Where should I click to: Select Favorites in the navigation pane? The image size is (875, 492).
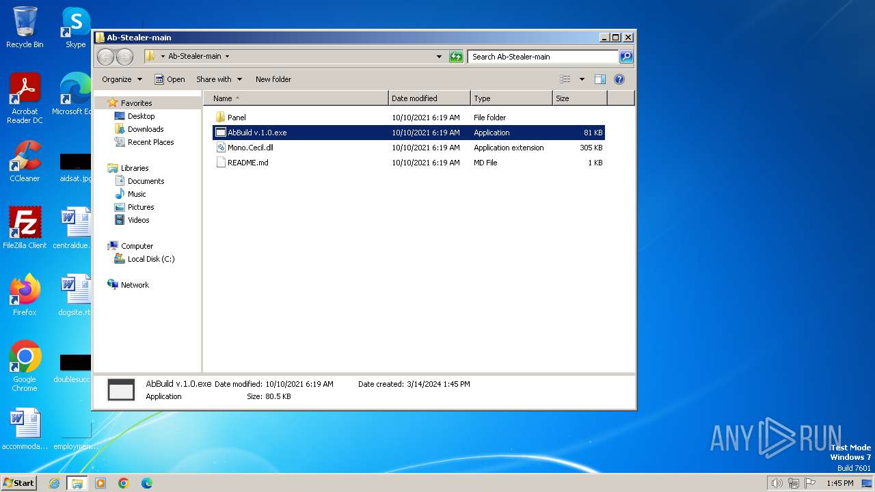(136, 103)
